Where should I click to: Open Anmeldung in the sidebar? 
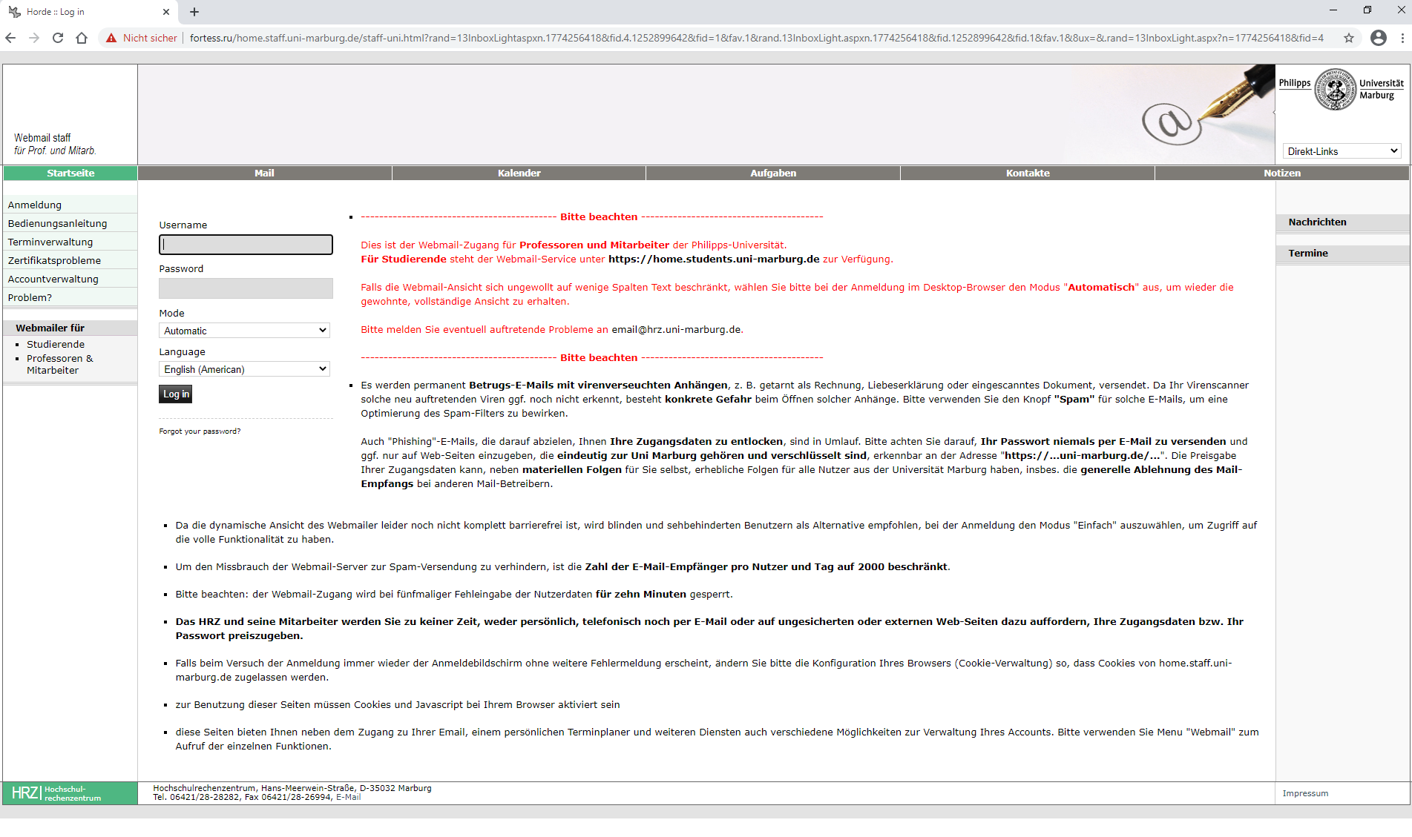point(35,205)
